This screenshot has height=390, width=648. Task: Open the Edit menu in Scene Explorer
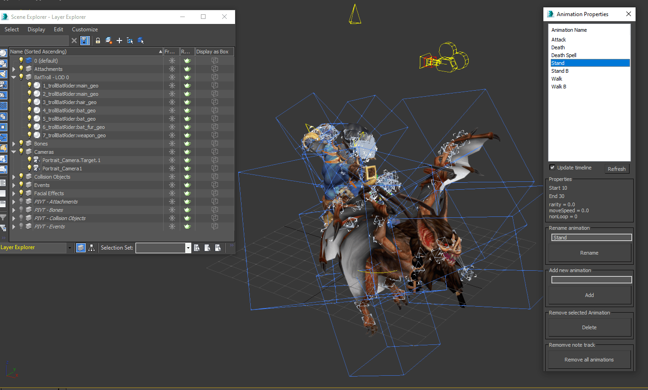(x=59, y=29)
